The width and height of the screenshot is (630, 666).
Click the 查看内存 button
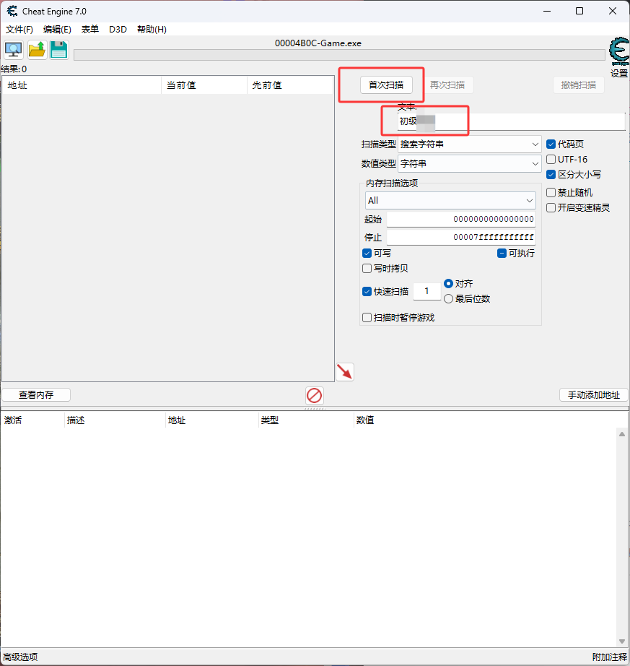36,395
